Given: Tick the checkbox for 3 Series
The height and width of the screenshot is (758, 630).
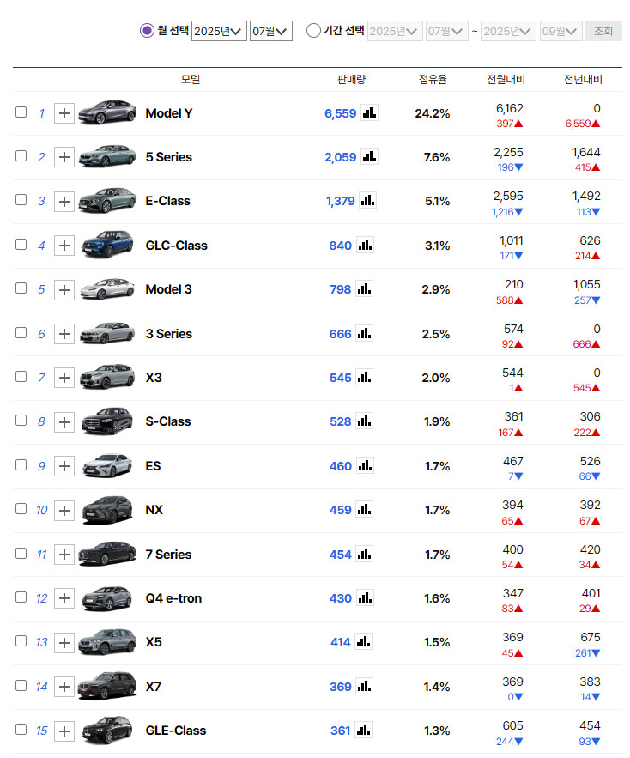Looking at the screenshot, I should point(21,332).
